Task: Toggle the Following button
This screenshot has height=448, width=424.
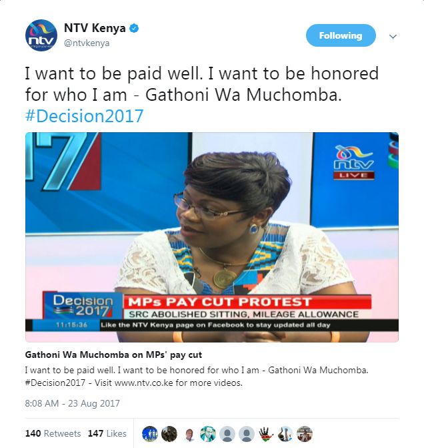Action: (x=341, y=35)
